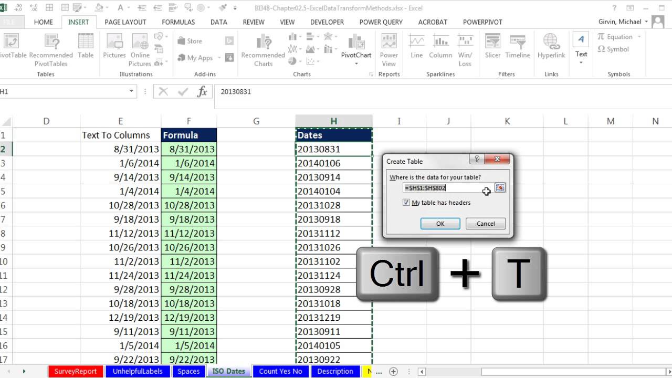Open the Girvin, Michael account menu
This screenshot has height=378, width=672.
coord(623,22)
